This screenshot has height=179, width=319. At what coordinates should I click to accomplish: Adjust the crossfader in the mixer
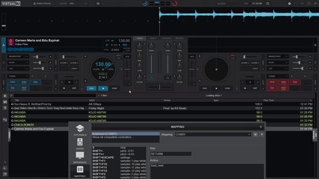click(x=159, y=87)
